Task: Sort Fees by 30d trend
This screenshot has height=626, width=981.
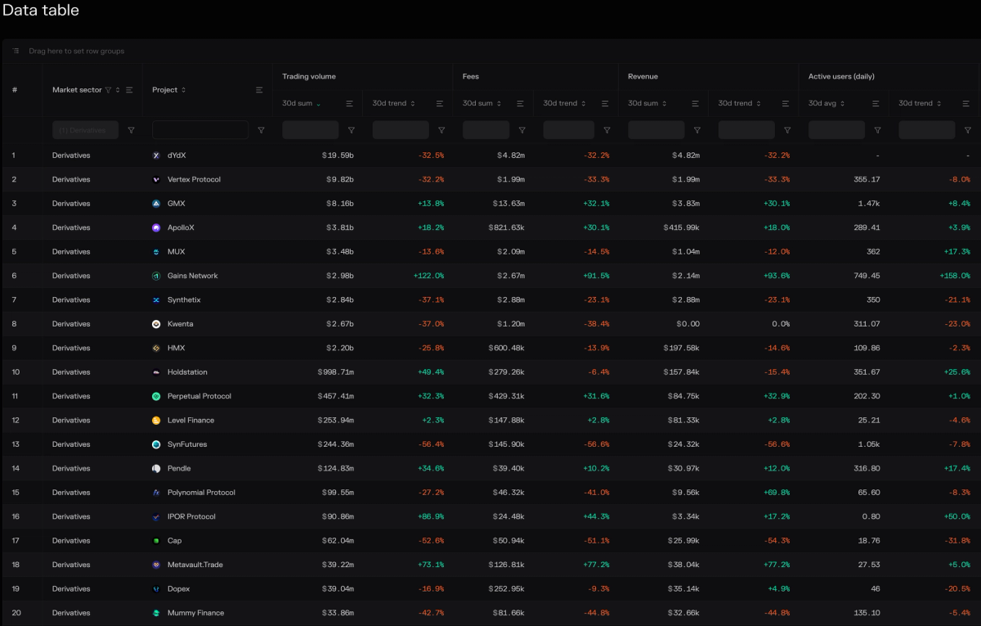Action: click(560, 103)
